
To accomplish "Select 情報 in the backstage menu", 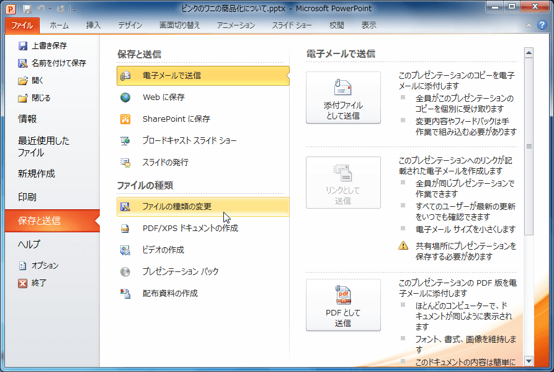I will coord(52,119).
